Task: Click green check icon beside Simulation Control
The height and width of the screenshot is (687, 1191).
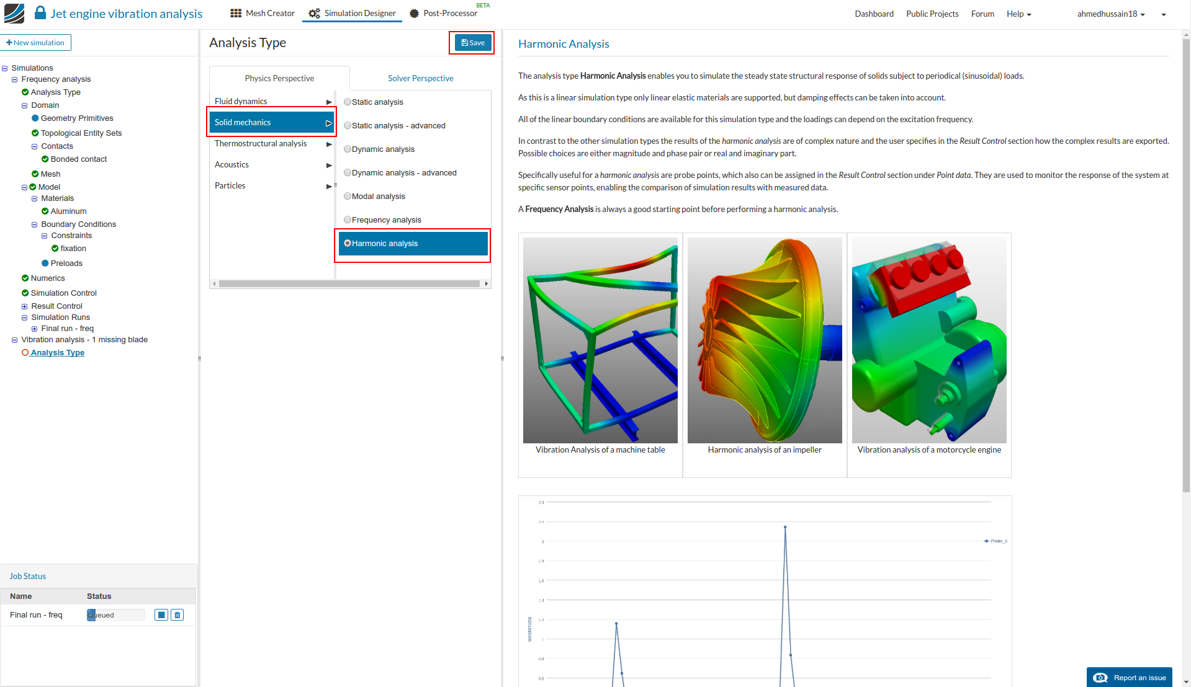Action: click(x=25, y=293)
